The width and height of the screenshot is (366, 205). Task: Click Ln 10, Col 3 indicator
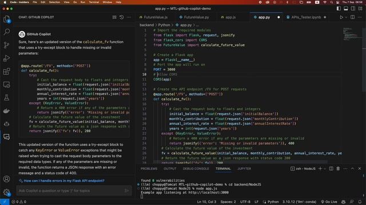click(x=206, y=202)
